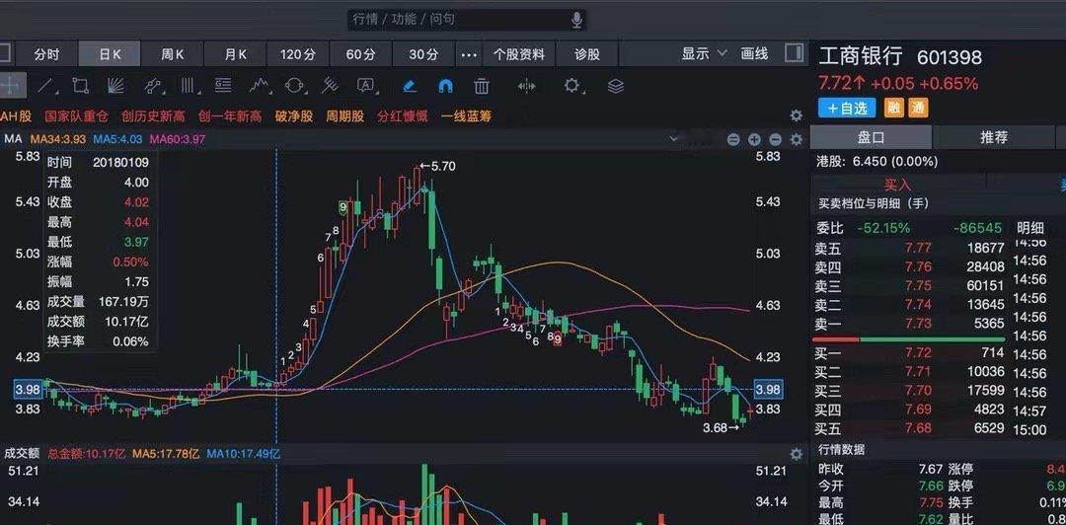Viewport: 1066px width, 525px height.
Task: Open the 显示 display dropdown
Action: (x=705, y=53)
